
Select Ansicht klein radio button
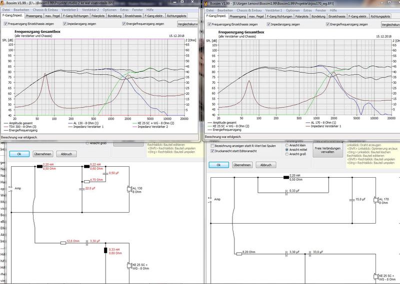(x=286, y=145)
